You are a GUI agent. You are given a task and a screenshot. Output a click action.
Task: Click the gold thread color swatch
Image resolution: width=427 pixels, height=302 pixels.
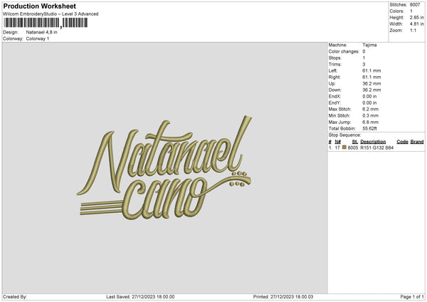pyautogui.click(x=344, y=147)
